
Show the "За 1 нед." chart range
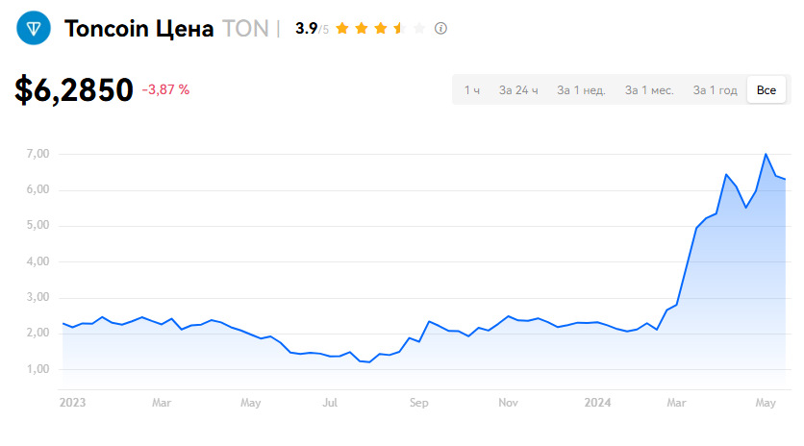[x=581, y=90]
